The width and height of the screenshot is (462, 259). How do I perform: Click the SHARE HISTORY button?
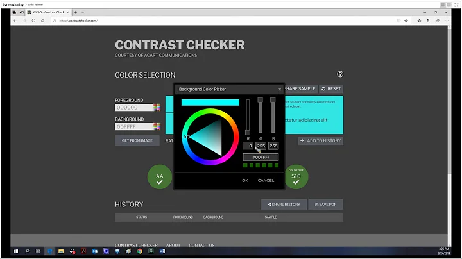[x=284, y=205]
